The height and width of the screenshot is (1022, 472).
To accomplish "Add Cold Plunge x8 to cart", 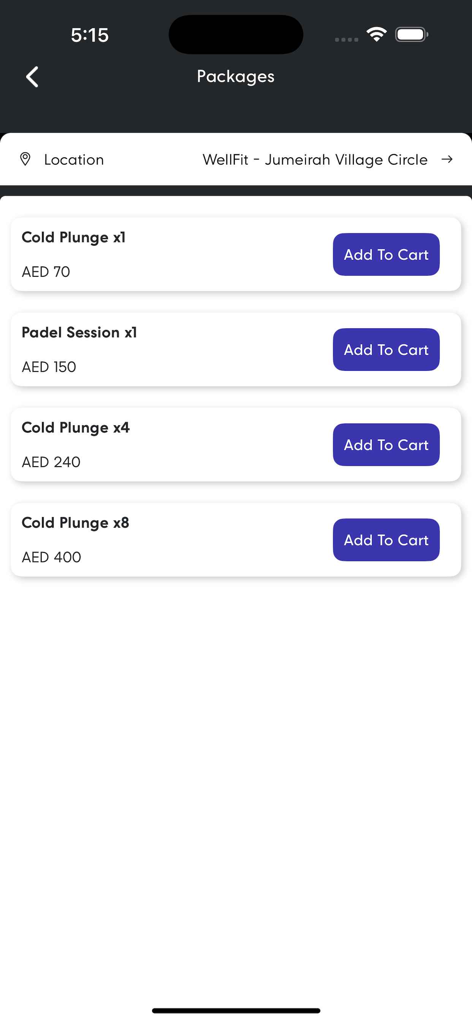I will pyautogui.click(x=386, y=540).
